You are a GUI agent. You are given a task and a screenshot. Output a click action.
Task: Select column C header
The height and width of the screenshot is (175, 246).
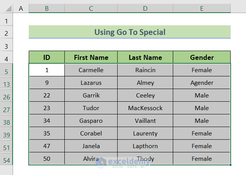[91, 8]
